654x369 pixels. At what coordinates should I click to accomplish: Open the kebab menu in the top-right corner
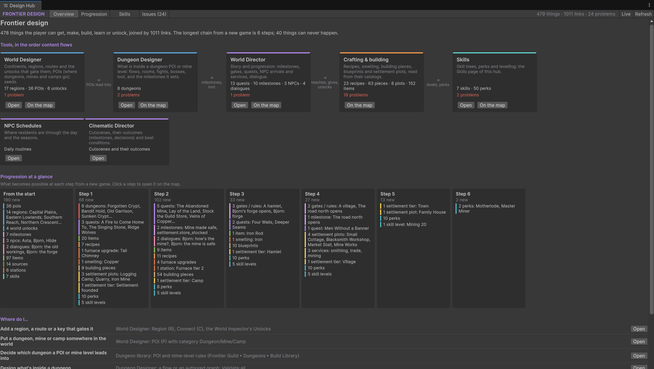point(649,5)
